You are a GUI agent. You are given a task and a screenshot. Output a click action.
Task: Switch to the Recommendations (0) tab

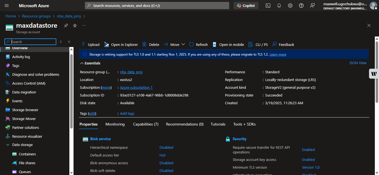click(185, 124)
